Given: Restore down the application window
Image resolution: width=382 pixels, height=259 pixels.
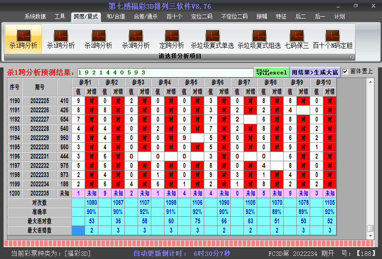Looking at the screenshot, I should tap(356, 6).
